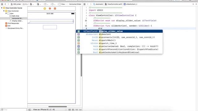Screen dimensions: 198x111
Task: Select Exit item in document outline
Action: pos(14,26)
